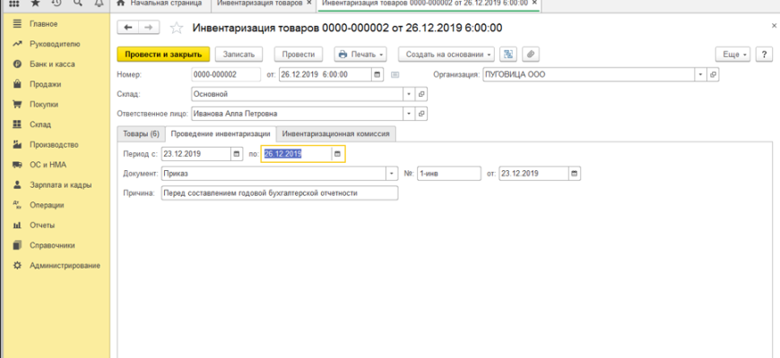Open the Склад section in sidebar

point(39,124)
